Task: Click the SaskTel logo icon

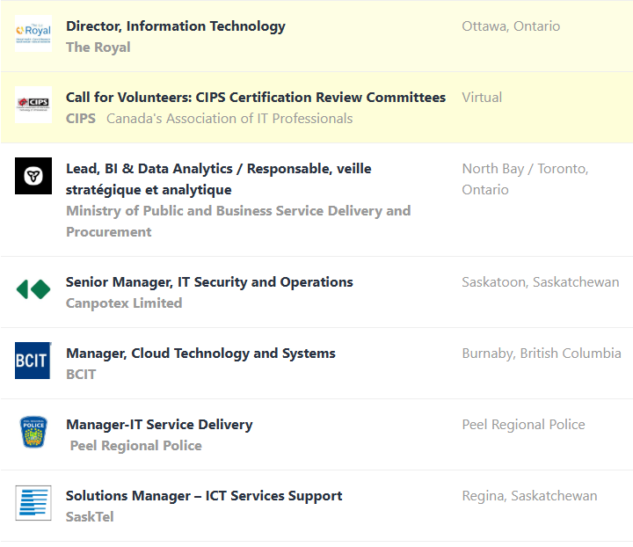Action: tap(33, 503)
